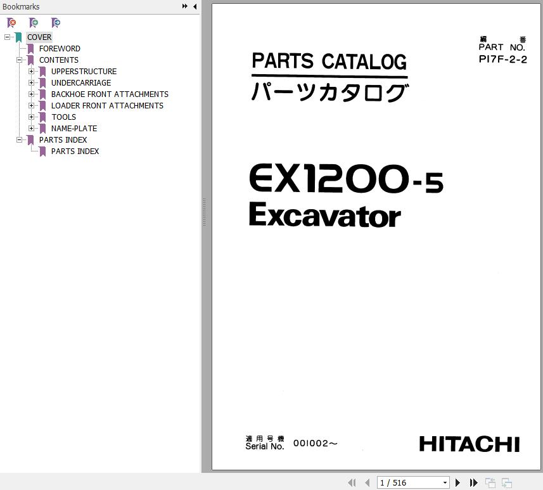Screen dimensions: 543x490
Task: Open BACKHOE FRONT ATTACHMENTS bookmark
Action: pyautogui.click(x=110, y=94)
